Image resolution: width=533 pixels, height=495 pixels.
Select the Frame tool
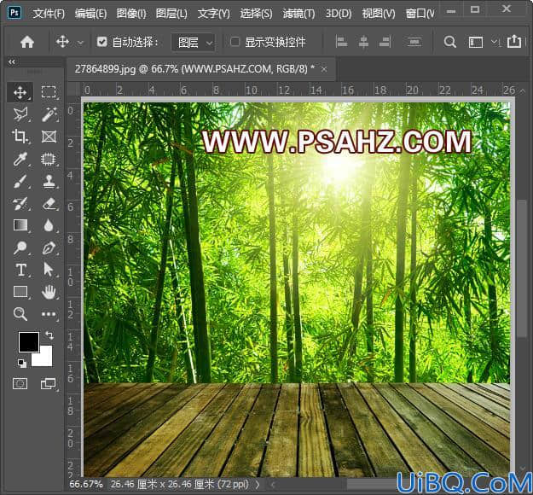[x=49, y=137]
